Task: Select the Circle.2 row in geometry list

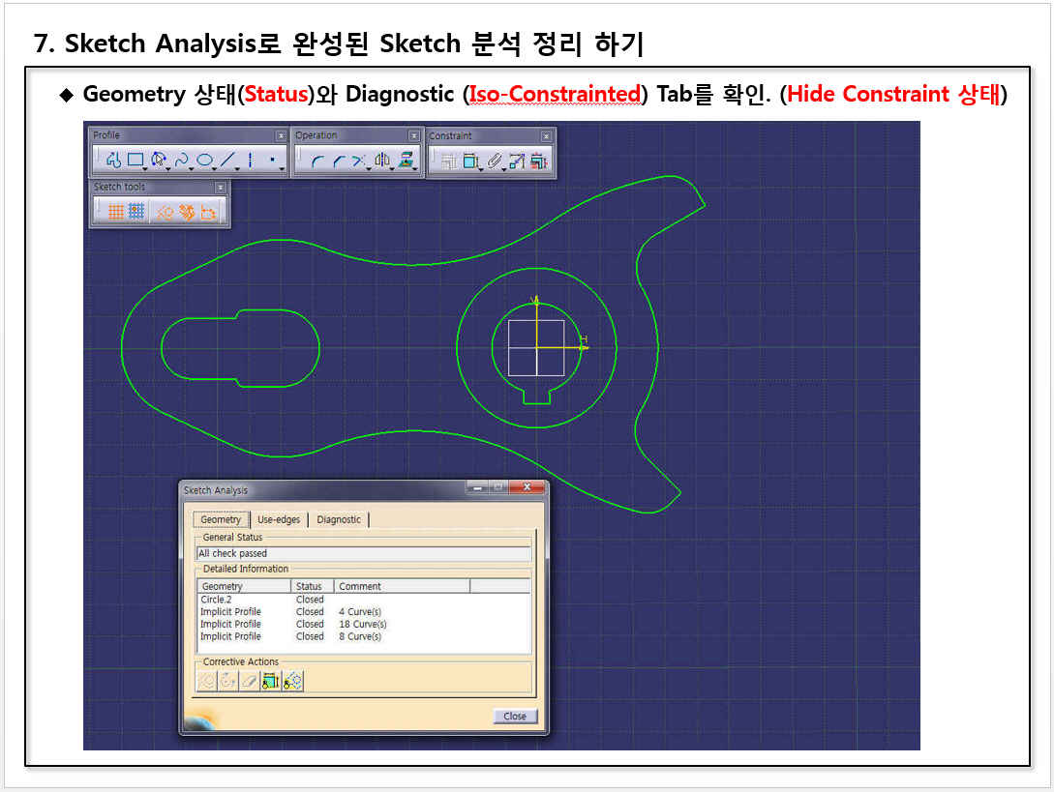Action: coord(216,600)
